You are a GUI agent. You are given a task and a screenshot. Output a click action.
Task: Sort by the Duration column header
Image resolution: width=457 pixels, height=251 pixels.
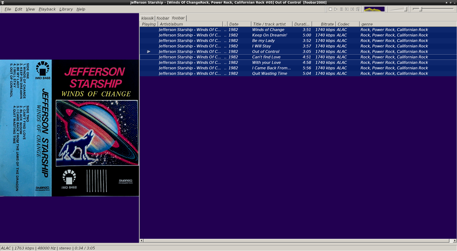302,24
